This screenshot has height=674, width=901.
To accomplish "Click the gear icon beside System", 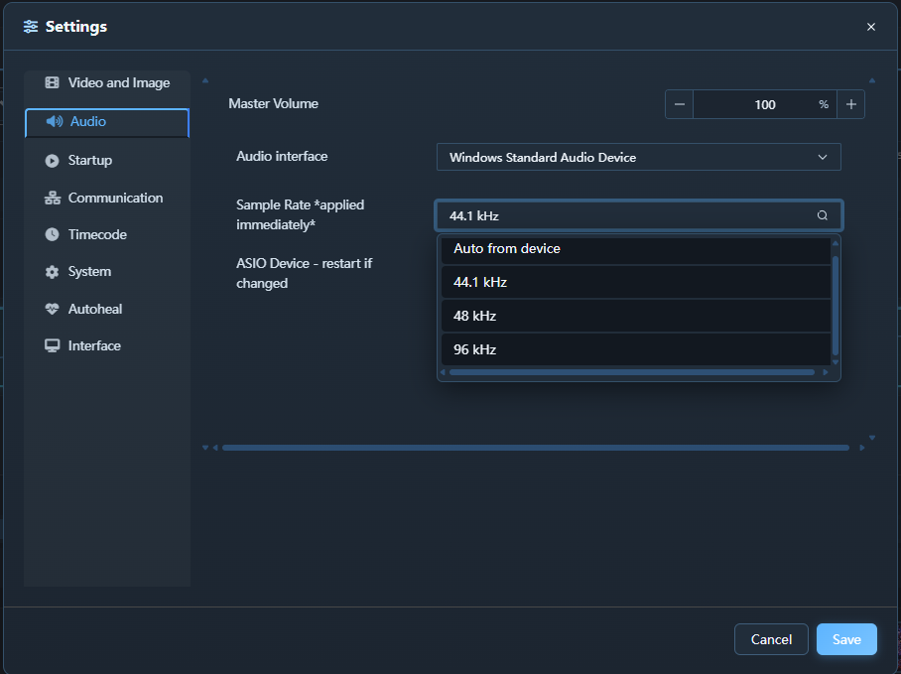I will click(53, 272).
